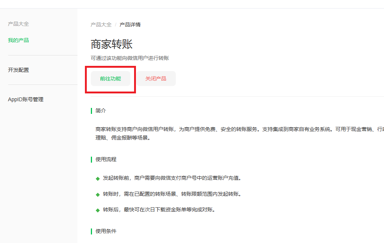Open 开发配置 from the sidebar

tap(18, 70)
